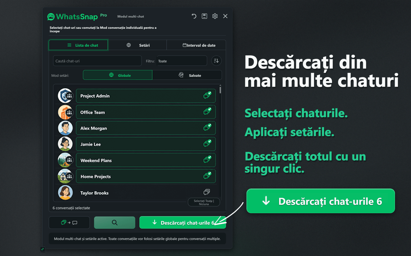This screenshot has width=411, height=256.
Task: Toggle selection check icon for Project Admin
Action: coord(207,95)
